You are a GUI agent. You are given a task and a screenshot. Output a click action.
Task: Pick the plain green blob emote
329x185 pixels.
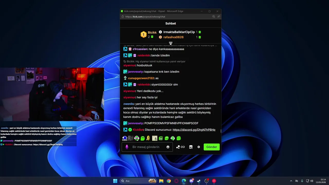143,138
